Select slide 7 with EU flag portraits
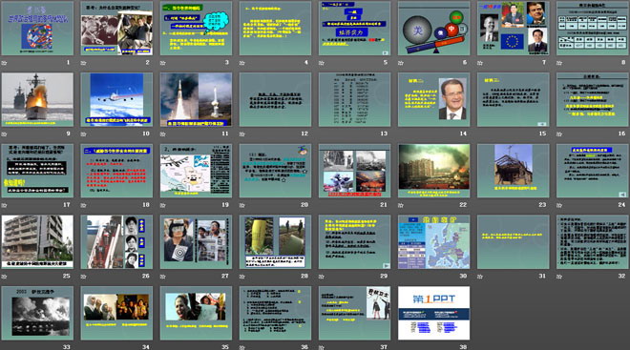 coord(514,28)
